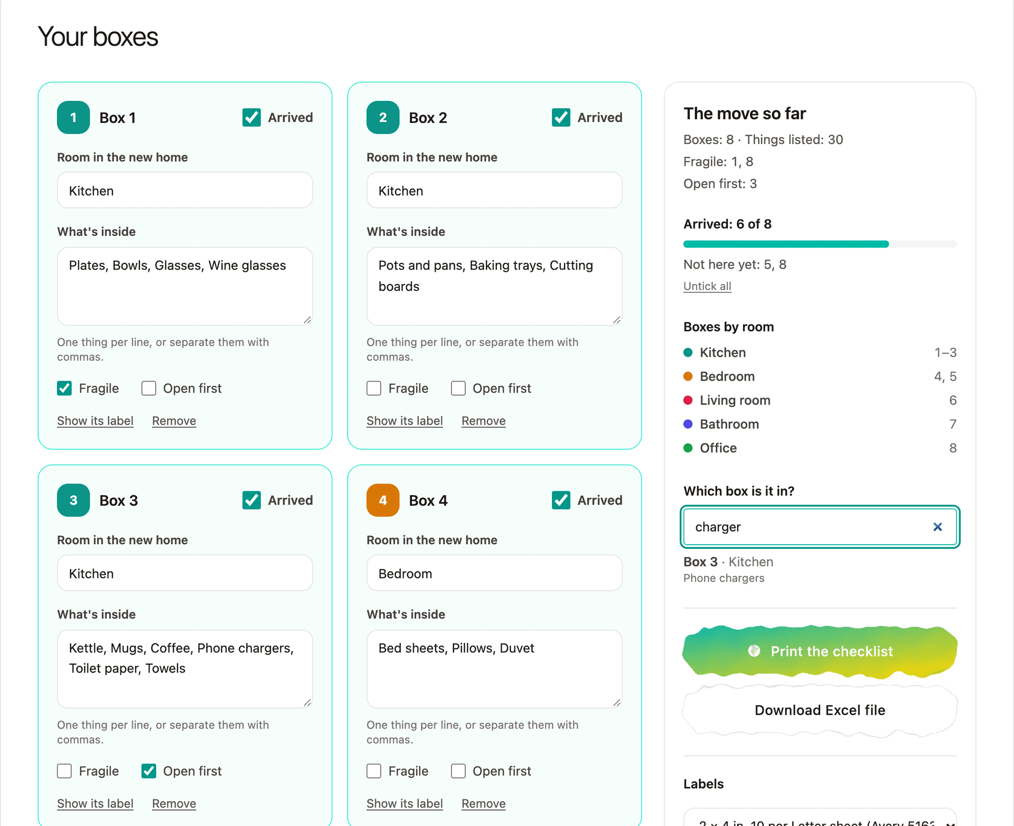Uncheck Arrived for Box 3
The image size is (1014, 826).
pyautogui.click(x=251, y=500)
